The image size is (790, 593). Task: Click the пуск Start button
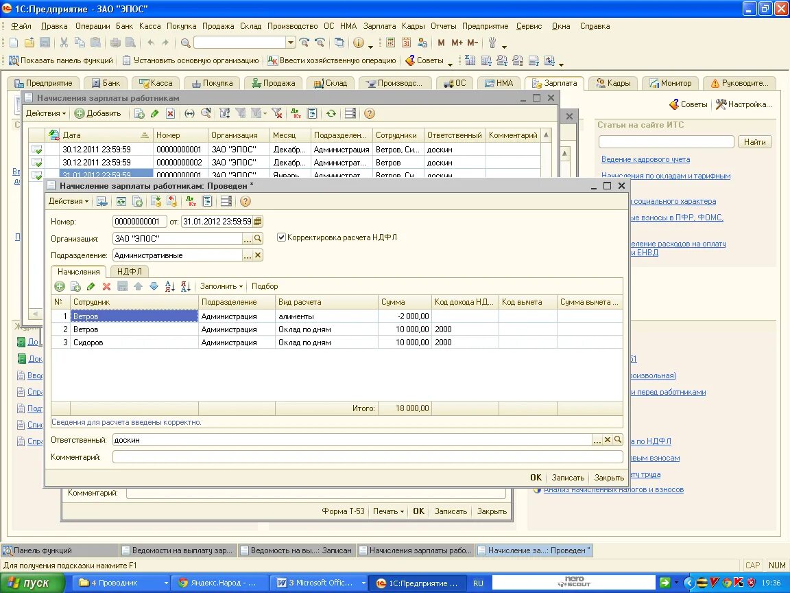32,583
